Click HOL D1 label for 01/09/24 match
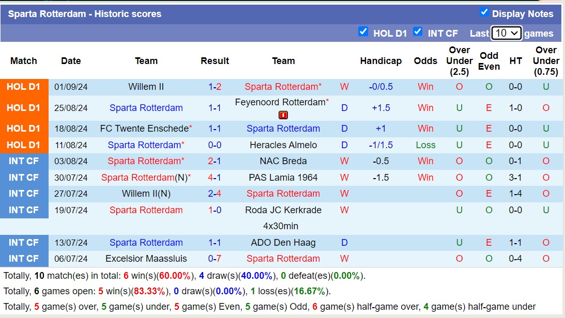Viewport: 565px width, 318px height. pyautogui.click(x=24, y=87)
